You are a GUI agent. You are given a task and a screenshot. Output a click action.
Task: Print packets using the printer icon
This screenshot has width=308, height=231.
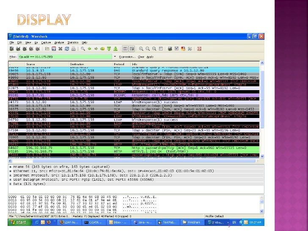(x=74, y=49)
